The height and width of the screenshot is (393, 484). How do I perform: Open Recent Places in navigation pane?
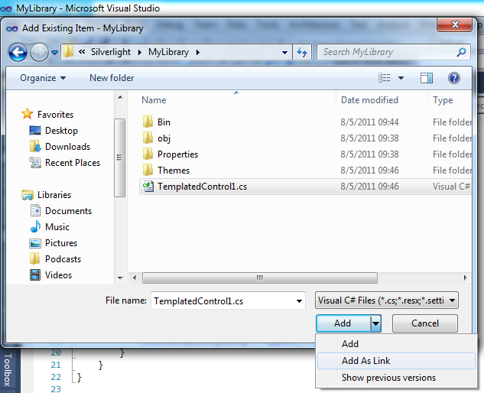coord(73,163)
